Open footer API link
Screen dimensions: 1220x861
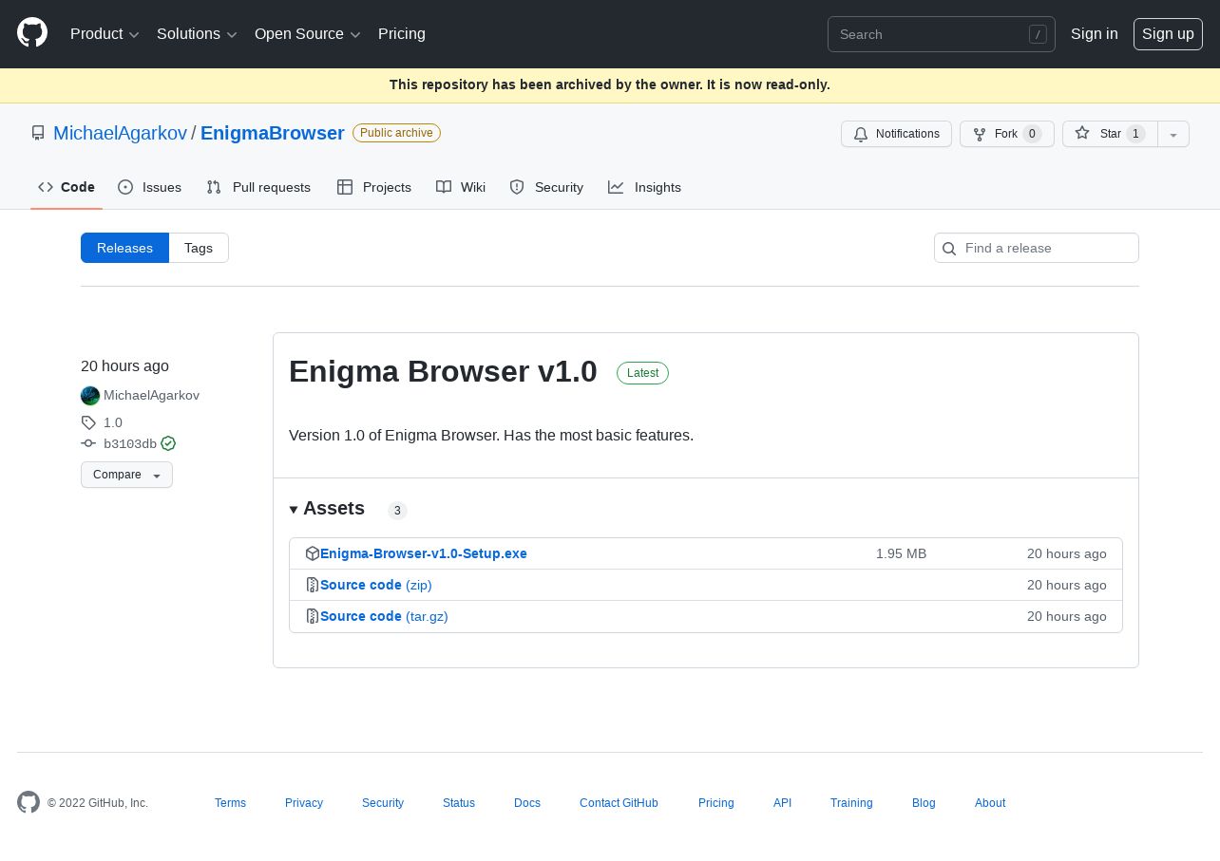[x=782, y=803]
